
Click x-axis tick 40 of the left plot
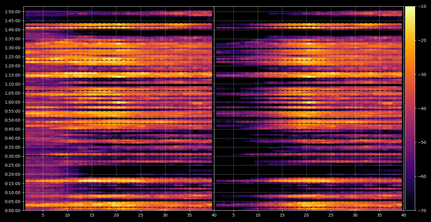pos(214,215)
